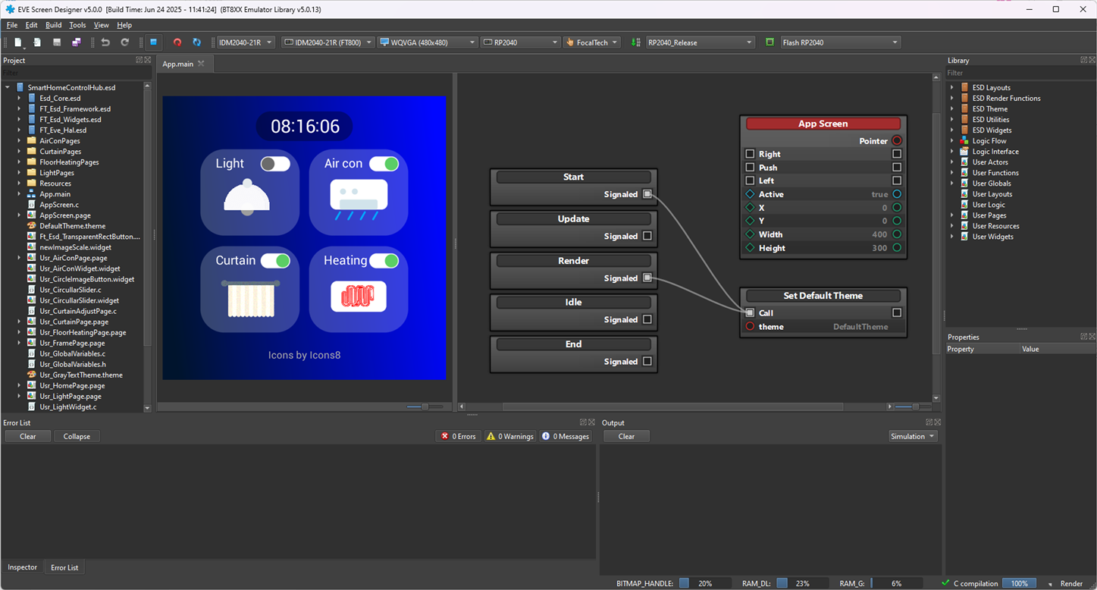The image size is (1097, 590).
Task: Click the grey floppy disk Save icon
Action: [x=57, y=42]
